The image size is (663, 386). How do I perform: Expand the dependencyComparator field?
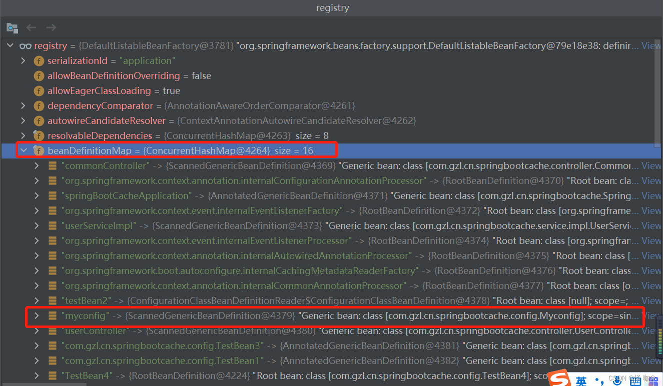coord(23,106)
